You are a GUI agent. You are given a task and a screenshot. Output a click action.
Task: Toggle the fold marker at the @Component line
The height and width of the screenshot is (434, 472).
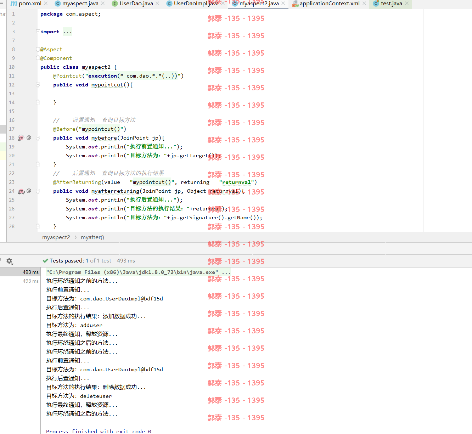[x=38, y=58]
